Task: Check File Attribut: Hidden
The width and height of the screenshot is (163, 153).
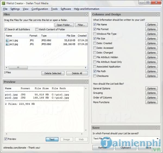Action: pyautogui.click(x=95, y=57)
